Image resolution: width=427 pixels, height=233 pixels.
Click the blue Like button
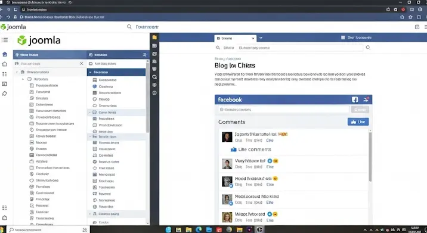tap(358, 122)
